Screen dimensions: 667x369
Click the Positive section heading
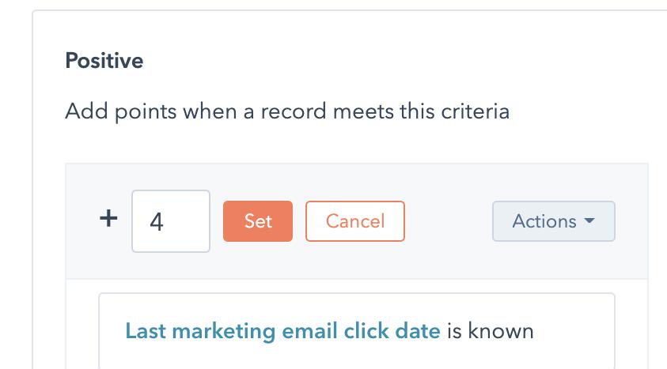[x=104, y=61]
